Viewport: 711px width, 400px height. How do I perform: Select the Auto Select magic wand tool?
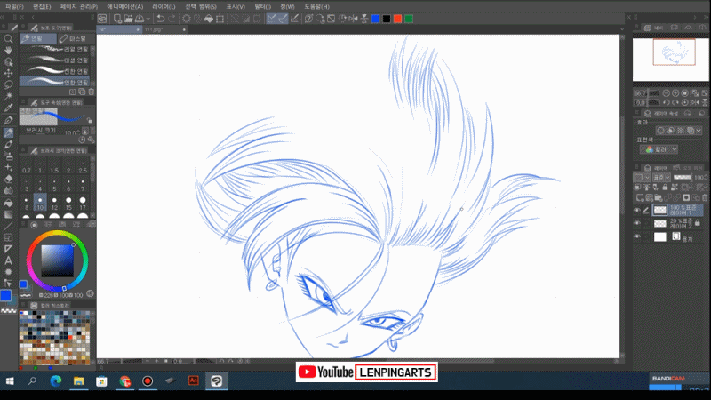[8, 96]
